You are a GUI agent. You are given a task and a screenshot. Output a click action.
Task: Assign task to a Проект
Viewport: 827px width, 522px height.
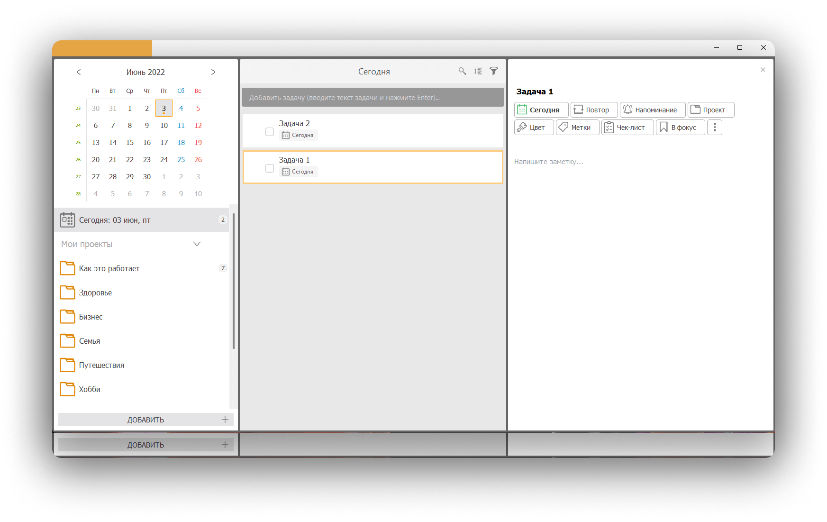point(711,110)
